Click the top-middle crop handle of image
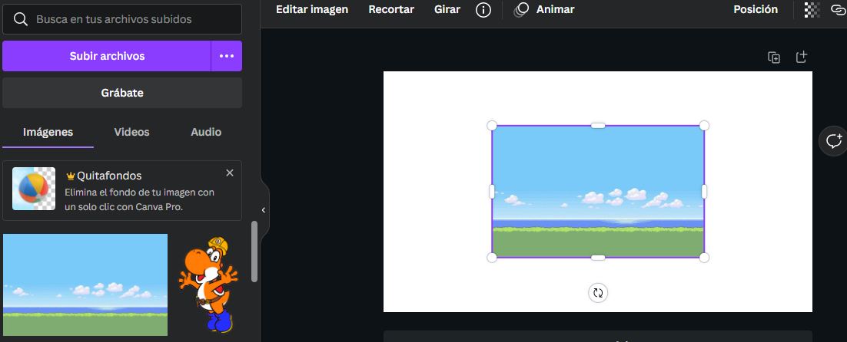 pos(598,126)
